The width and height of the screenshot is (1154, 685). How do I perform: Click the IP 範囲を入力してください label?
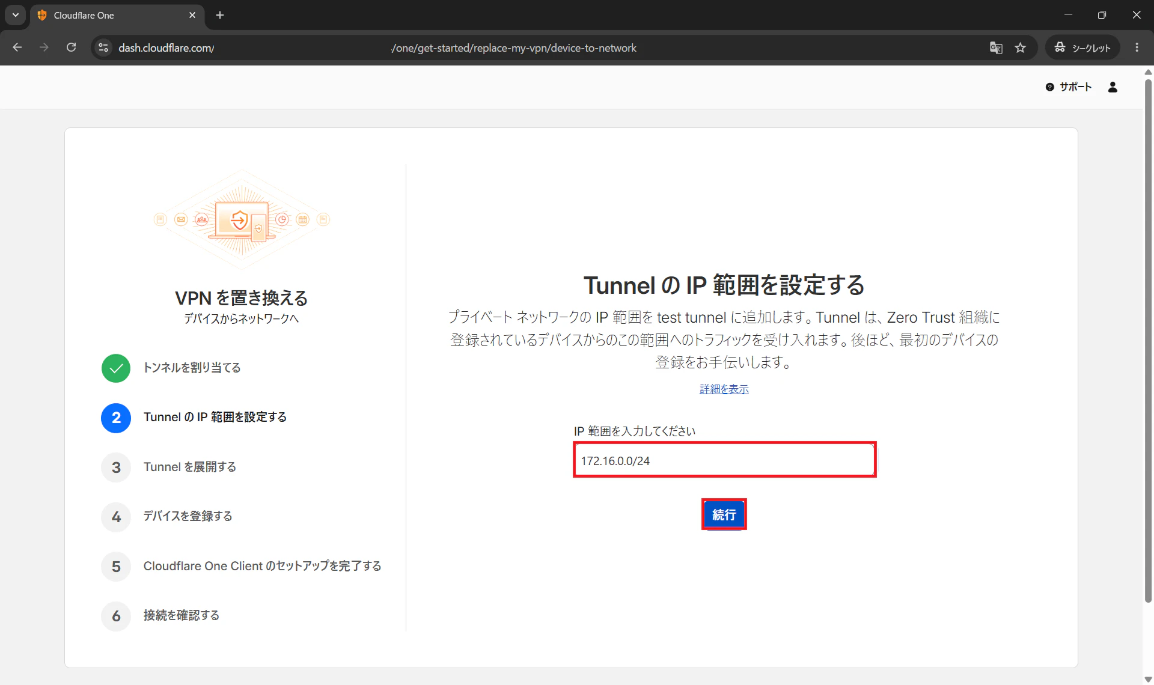(634, 431)
